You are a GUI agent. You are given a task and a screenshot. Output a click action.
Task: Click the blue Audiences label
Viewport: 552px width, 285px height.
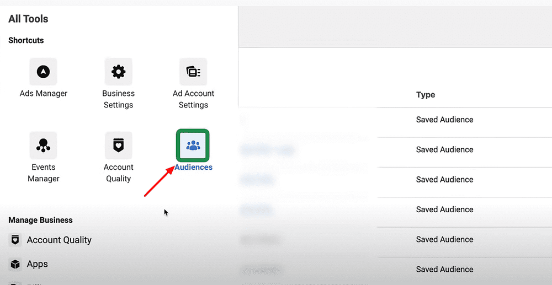(193, 167)
